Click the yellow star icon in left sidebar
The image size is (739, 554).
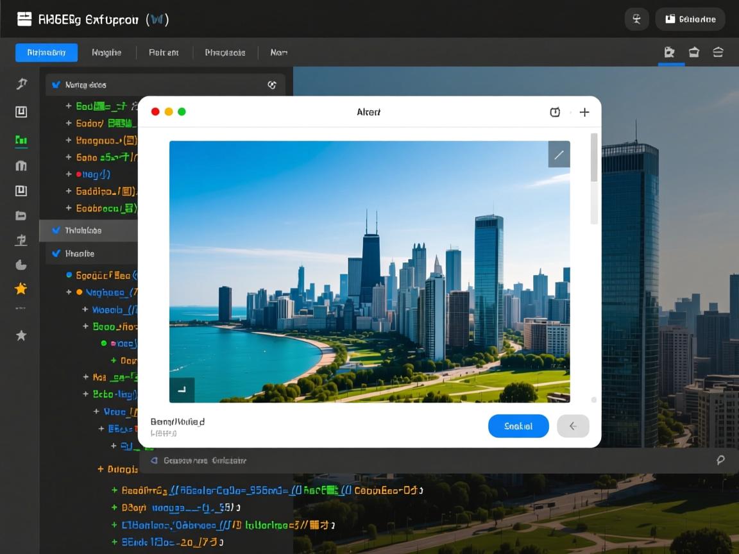pos(21,289)
